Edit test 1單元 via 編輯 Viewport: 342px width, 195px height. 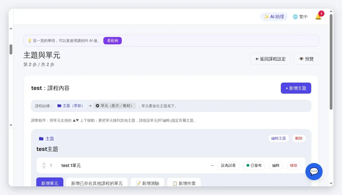coord(276,165)
